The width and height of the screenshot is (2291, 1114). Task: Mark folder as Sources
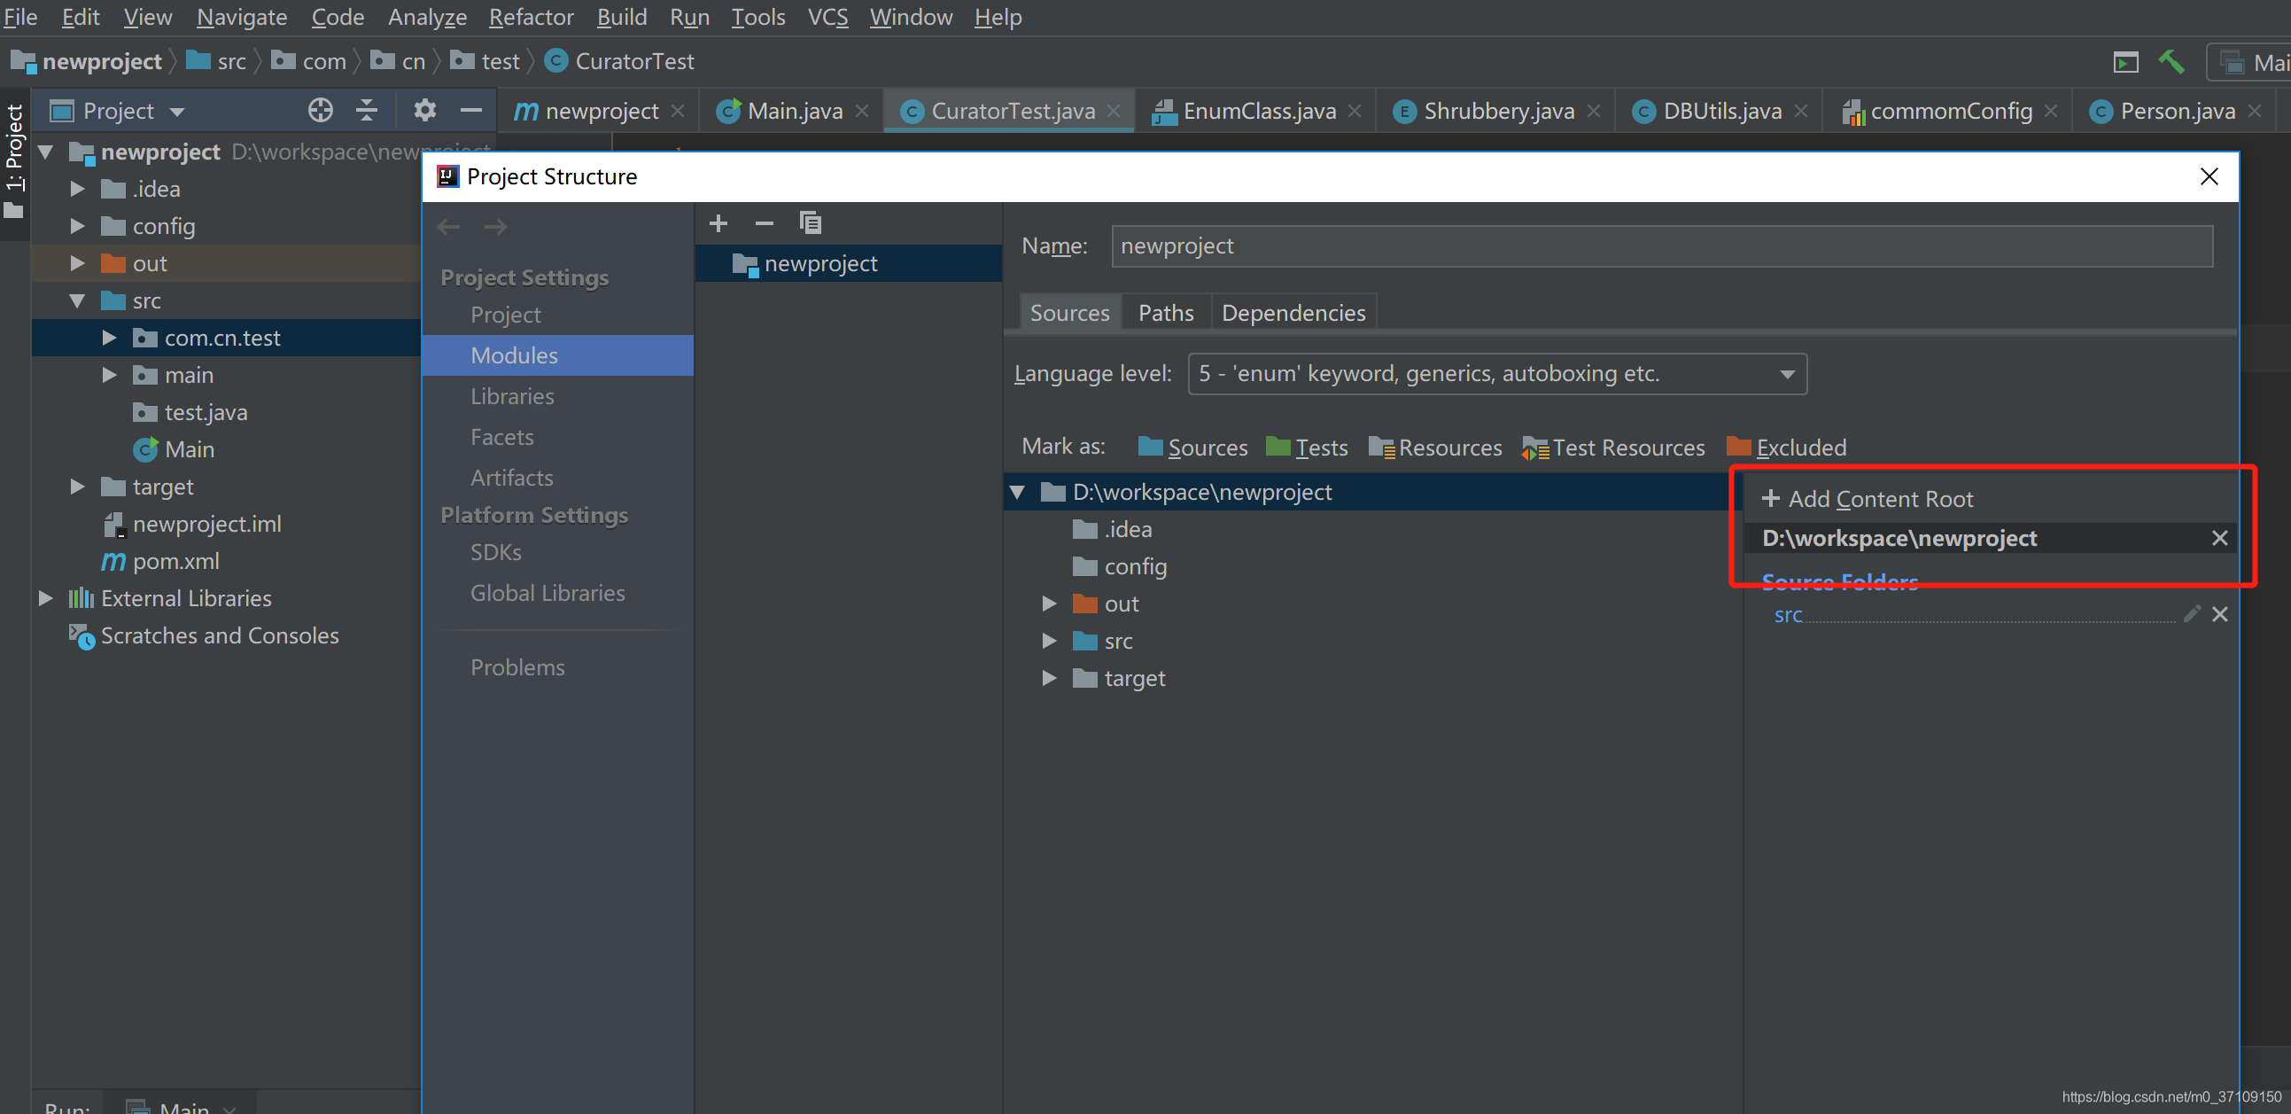tap(1192, 448)
